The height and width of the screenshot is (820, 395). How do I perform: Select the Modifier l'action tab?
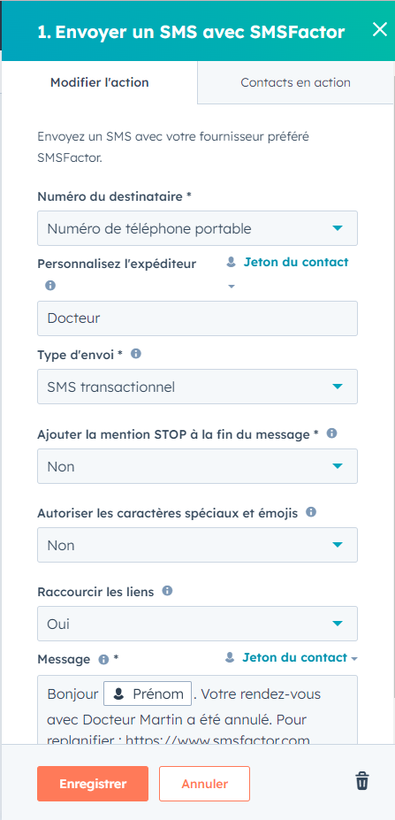pos(99,82)
